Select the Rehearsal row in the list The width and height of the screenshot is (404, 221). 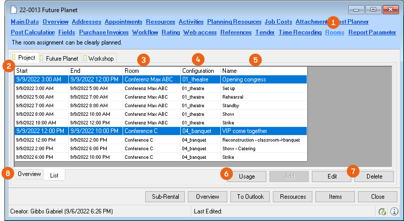160,97
